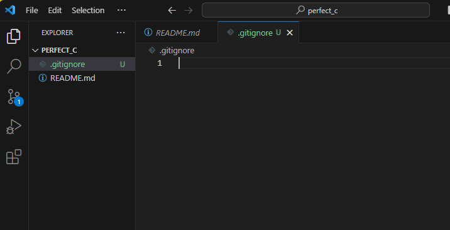Open the Search view in activity bar
This screenshot has height=230, width=450.
(14, 66)
